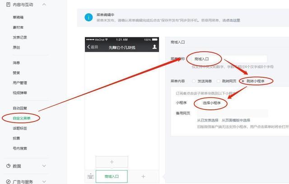Click the 选择小程序 button

coord(212,103)
